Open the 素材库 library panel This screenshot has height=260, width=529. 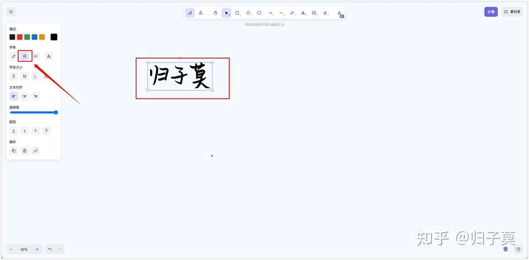click(512, 12)
